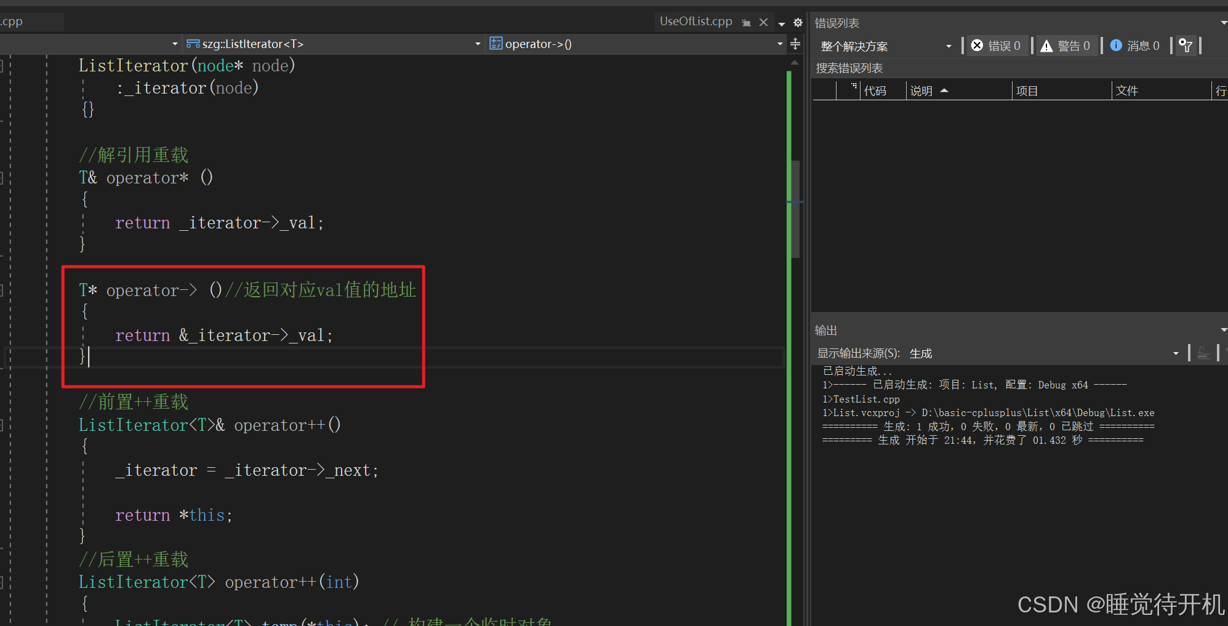1228x626 pixels.
Task: Click the _iterator = _iterator->_next; line
Action: pos(247,470)
